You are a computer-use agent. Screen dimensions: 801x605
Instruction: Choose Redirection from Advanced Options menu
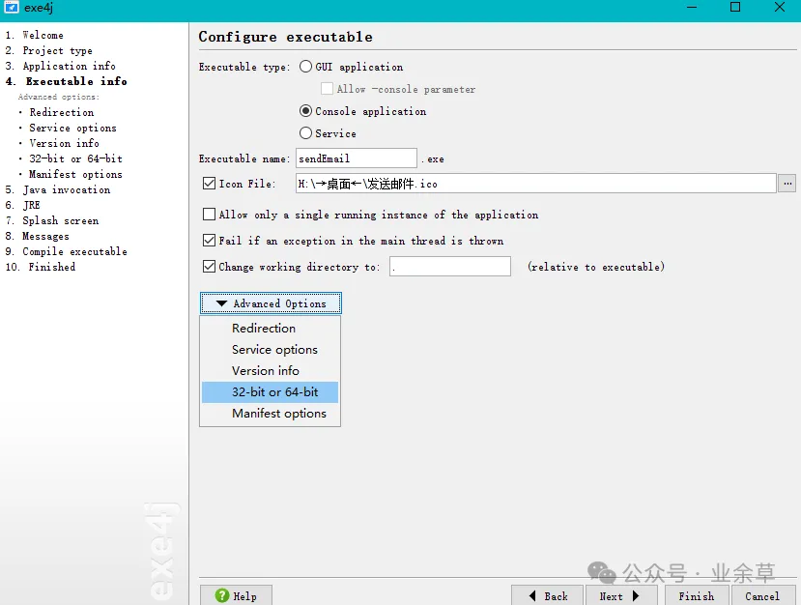point(270,328)
